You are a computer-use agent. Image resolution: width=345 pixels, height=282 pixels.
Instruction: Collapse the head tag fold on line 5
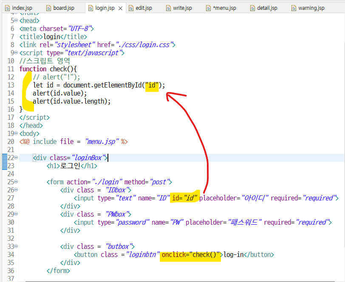click(x=16, y=20)
